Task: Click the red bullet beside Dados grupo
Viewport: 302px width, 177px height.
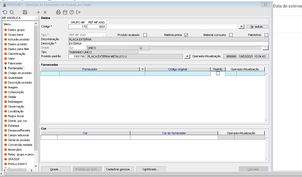Action: 6,30
